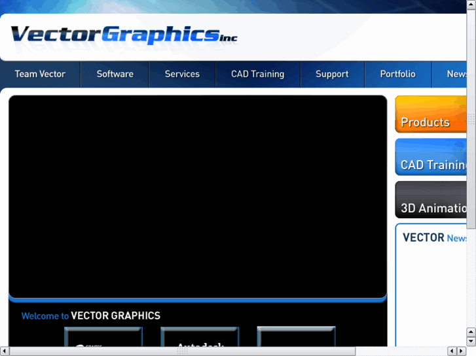
Task: Click the black banner video area
Action: pyautogui.click(x=198, y=197)
